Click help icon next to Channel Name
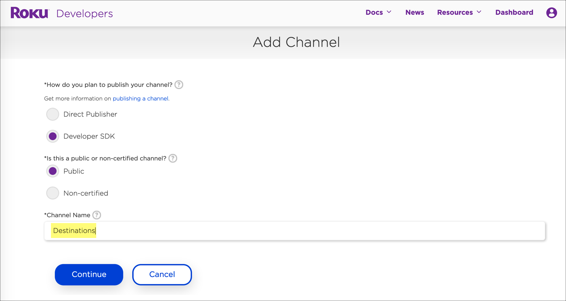This screenshot has height=301, width=566. coord(97,215)
